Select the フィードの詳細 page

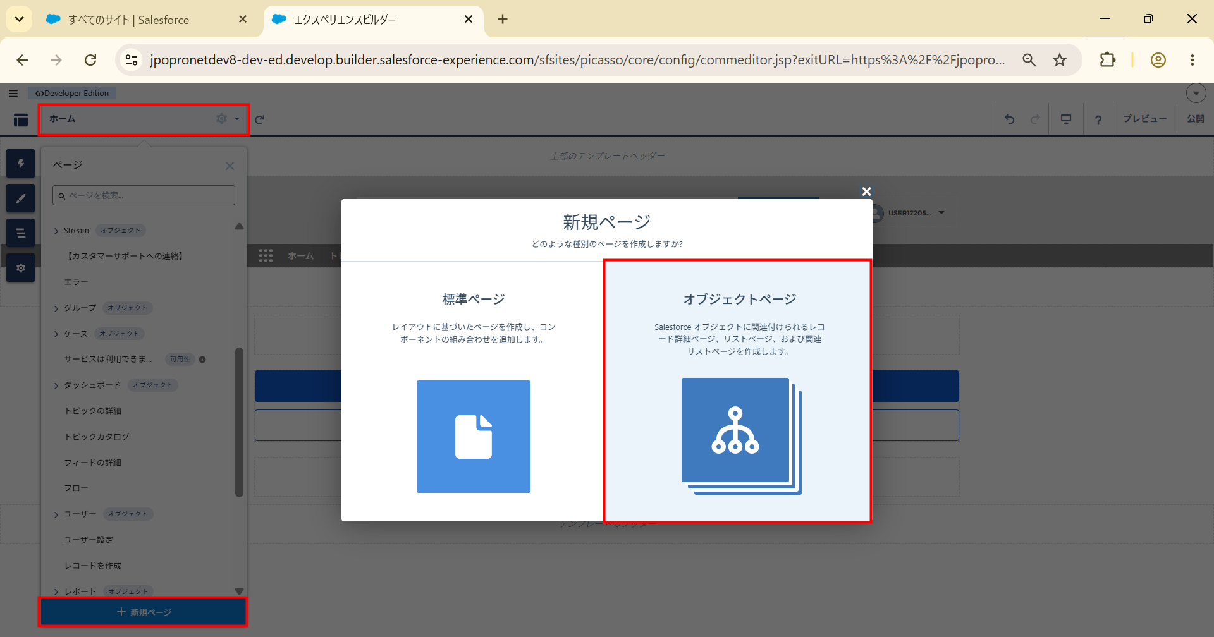point(93,463)
